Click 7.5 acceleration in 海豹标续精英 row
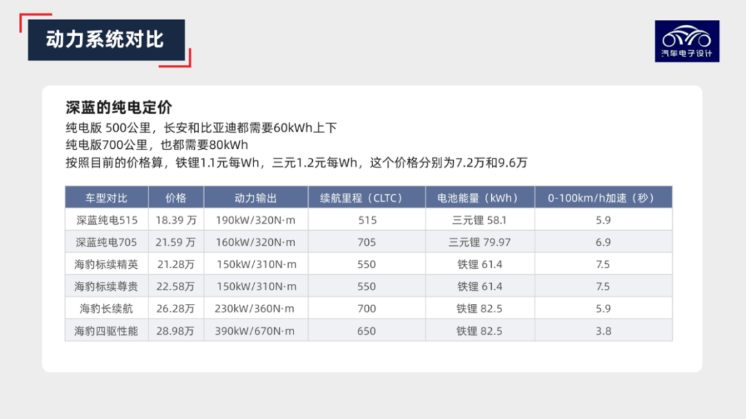 tap(603, 265)
